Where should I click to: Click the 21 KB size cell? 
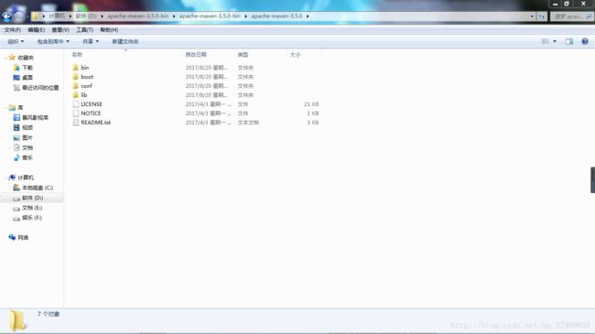[x=311, y=104]
